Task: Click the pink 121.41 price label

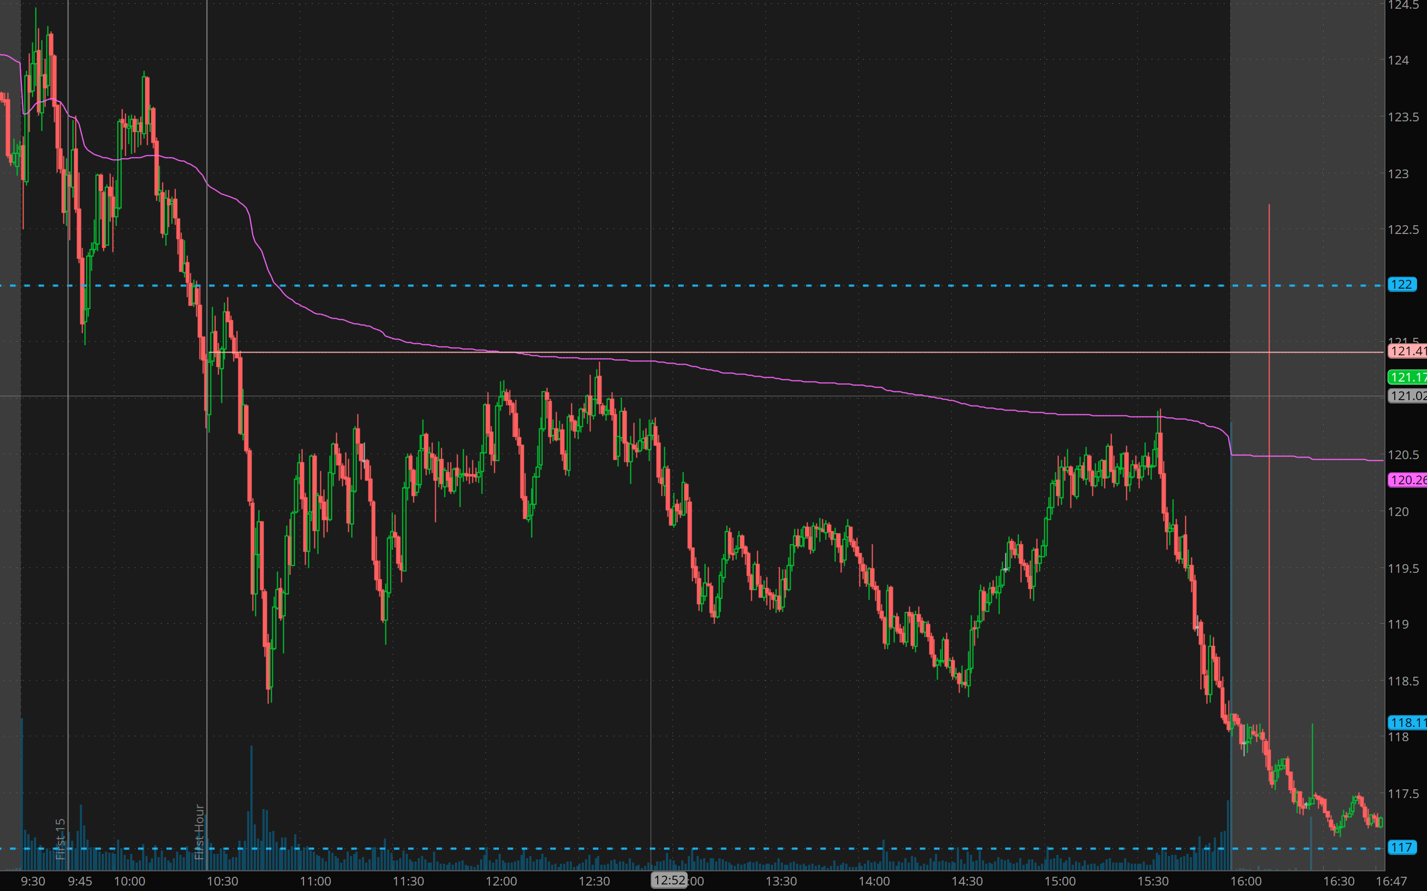Action: click(x=1407, y=351)
